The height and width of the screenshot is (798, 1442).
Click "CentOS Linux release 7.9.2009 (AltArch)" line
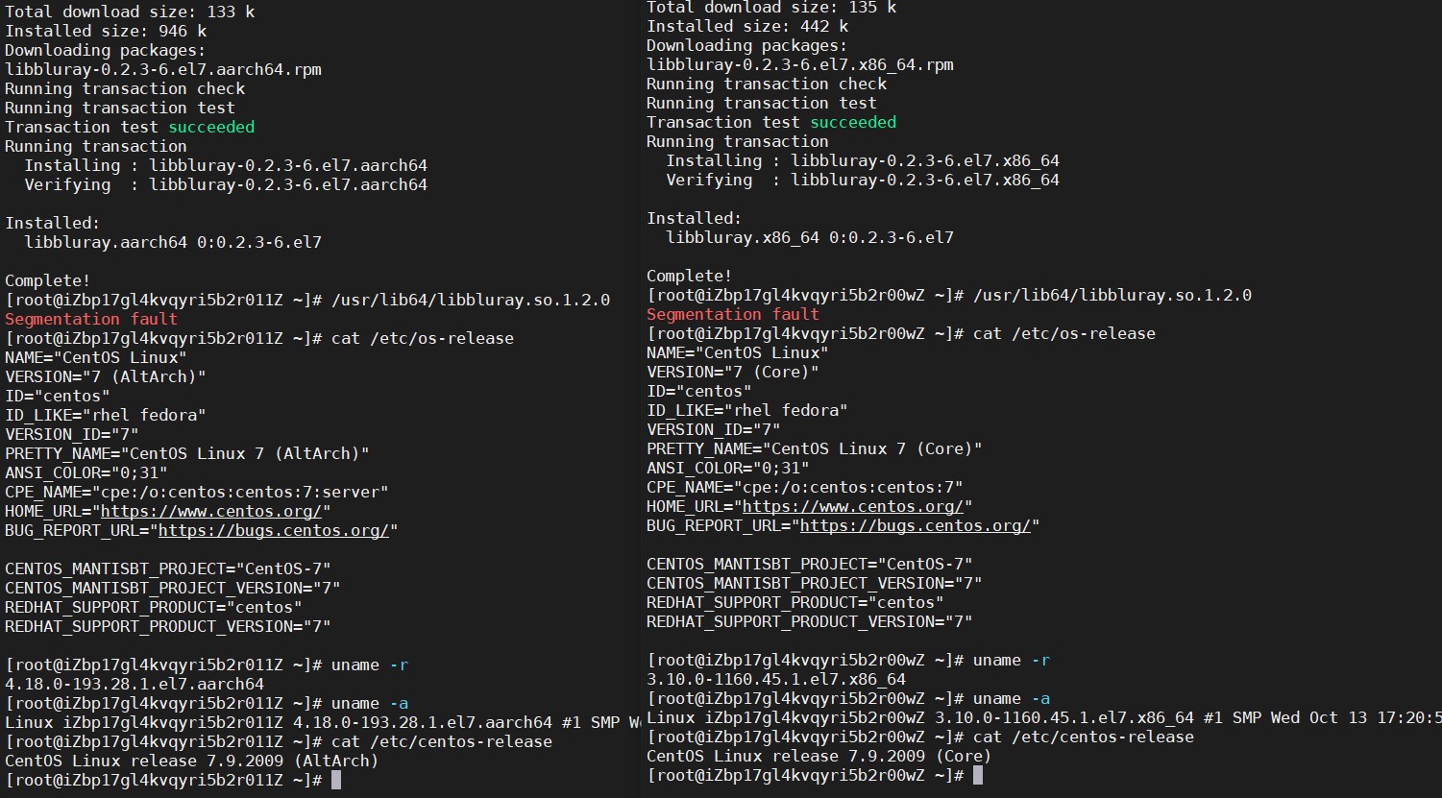pos(192,761)
